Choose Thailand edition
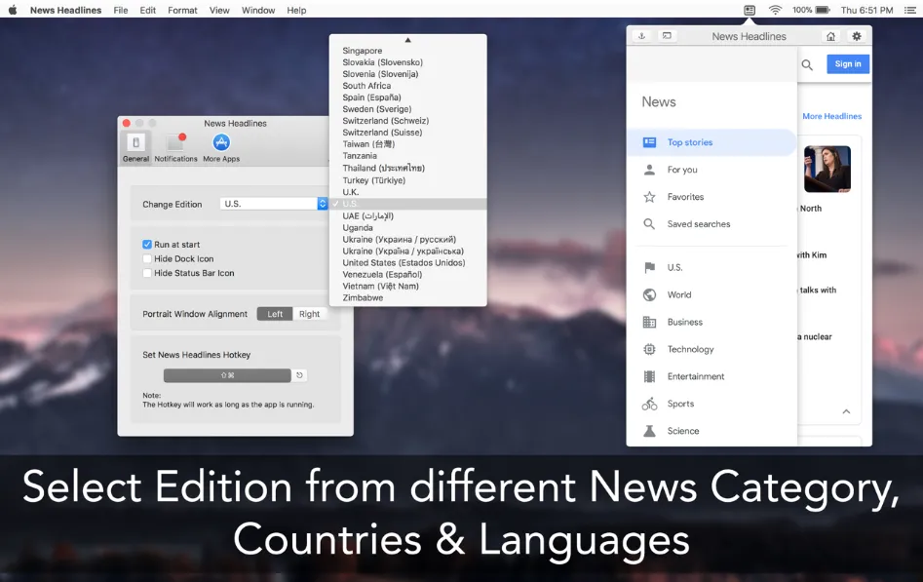Screen dimensions: 923x582 tap(408, 168)
